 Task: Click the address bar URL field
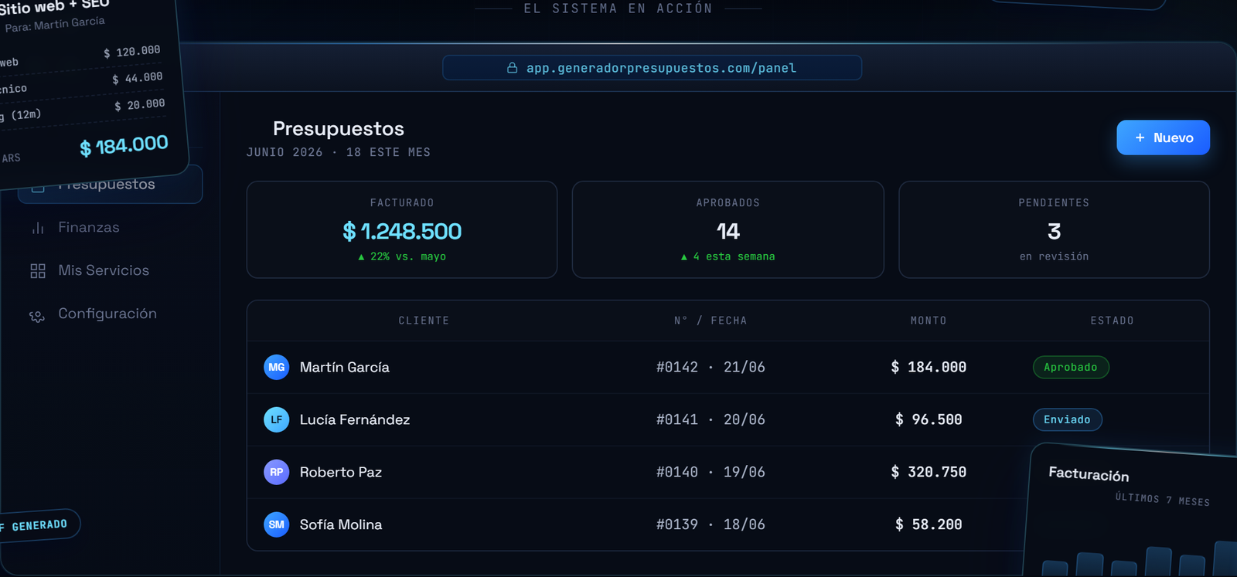point(652,68)
